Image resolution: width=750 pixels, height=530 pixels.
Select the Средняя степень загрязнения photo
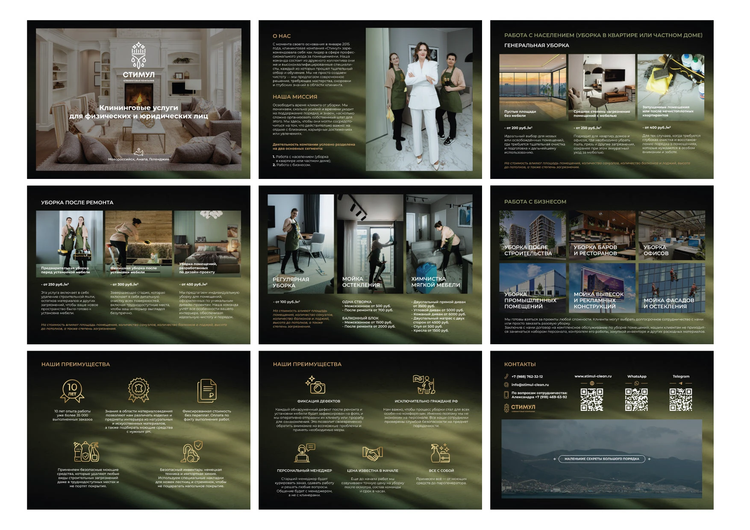pyautogui.click(x=602, y=88)
